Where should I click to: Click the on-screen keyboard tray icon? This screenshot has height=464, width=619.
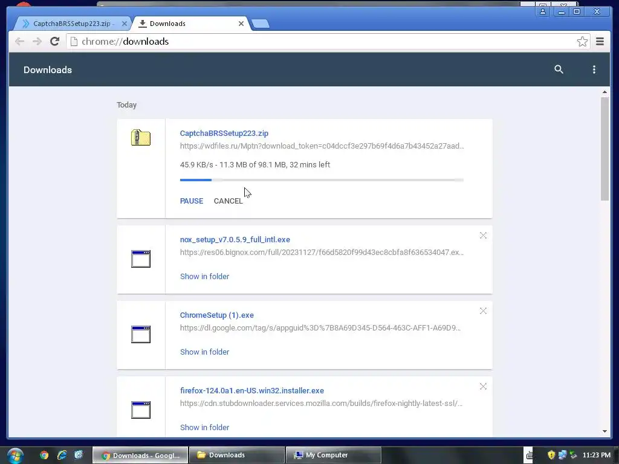click(529, 456)
